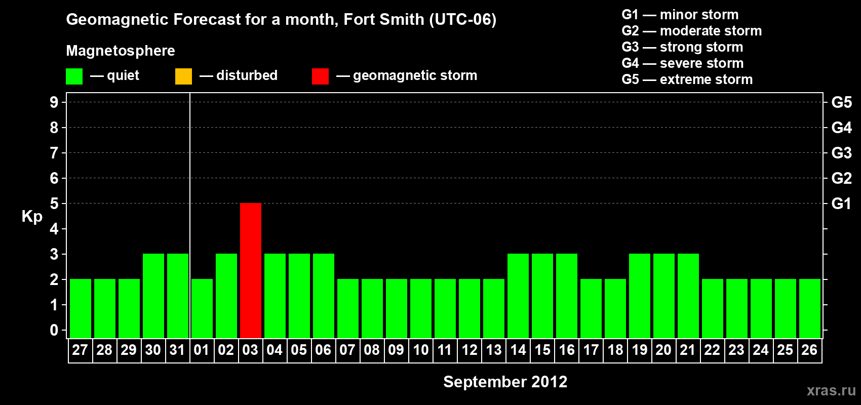Click the green bar for day 14
The height and width of the screenshot is (405, 861).
[518, 296]
